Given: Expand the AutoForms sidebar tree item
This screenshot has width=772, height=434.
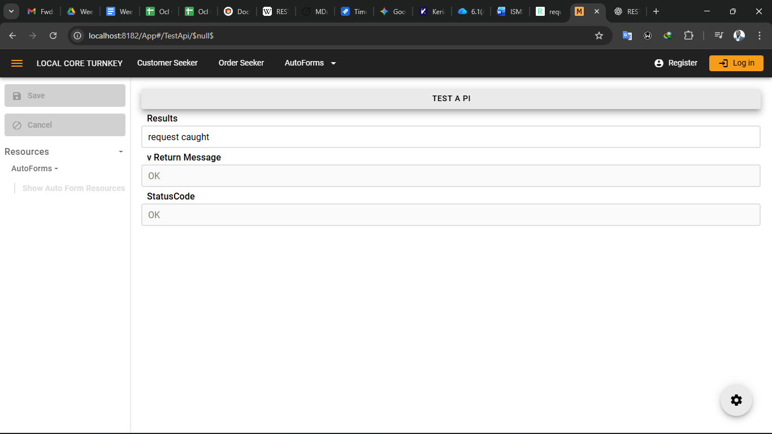Looking at the screenshot, I should [34, 168].
